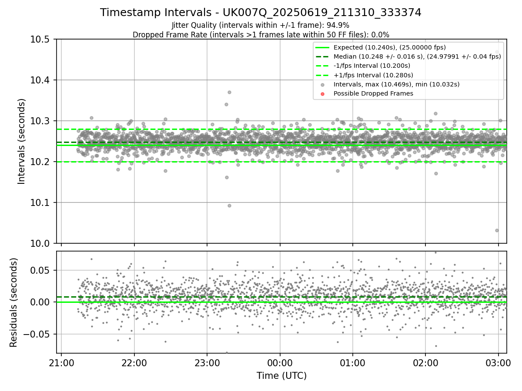Click the '21:00' time tick label

tap(61, 362)
